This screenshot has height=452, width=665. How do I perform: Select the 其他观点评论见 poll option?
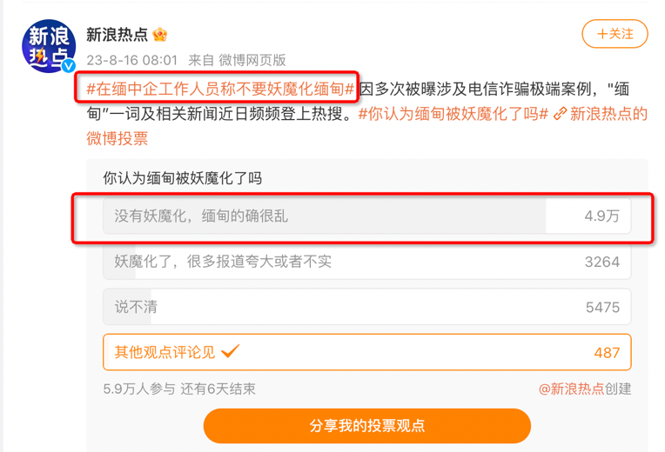coord(366,352)
